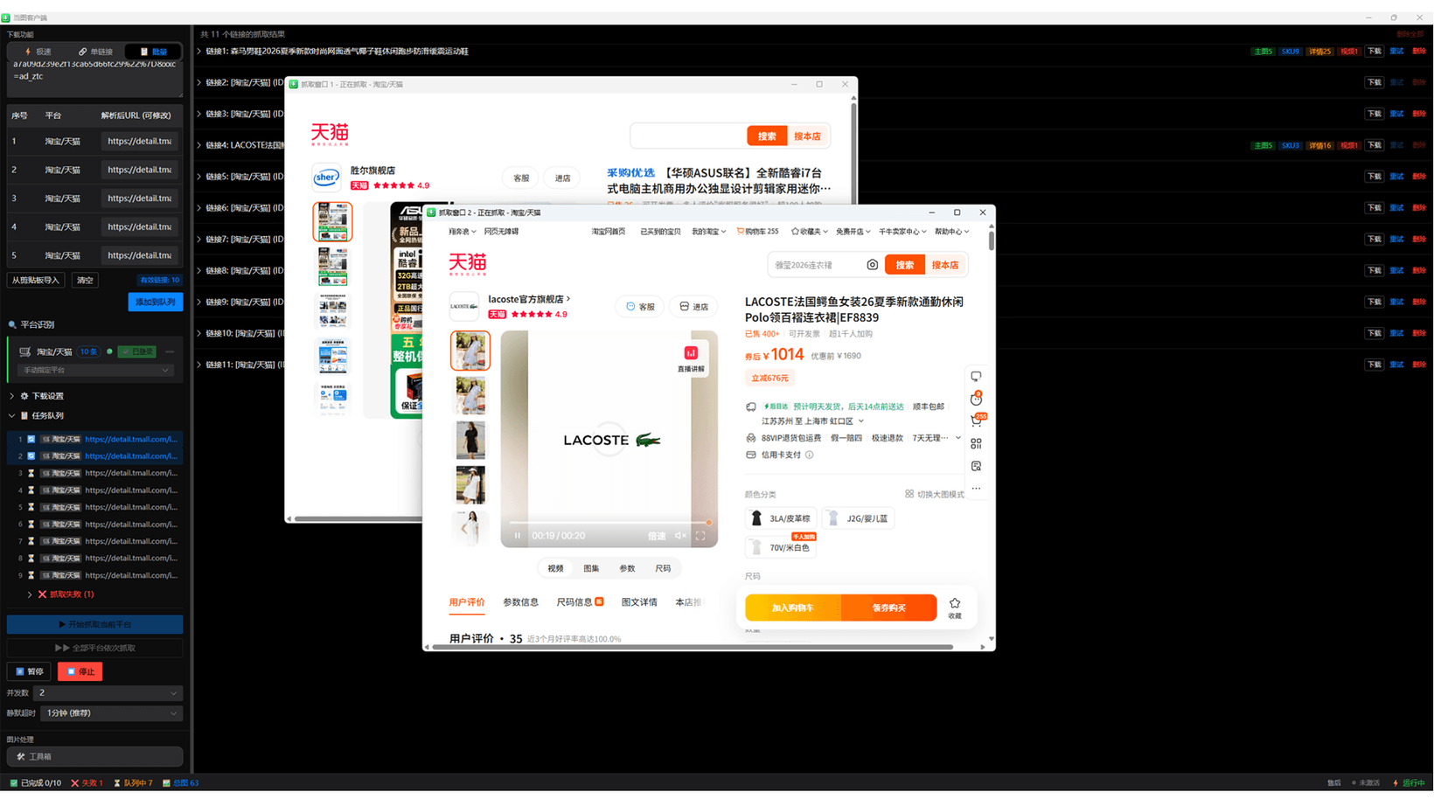The image size is (1434, 806).
Task: Click 删除全部 link at top right
Action: pos(1410,34)
